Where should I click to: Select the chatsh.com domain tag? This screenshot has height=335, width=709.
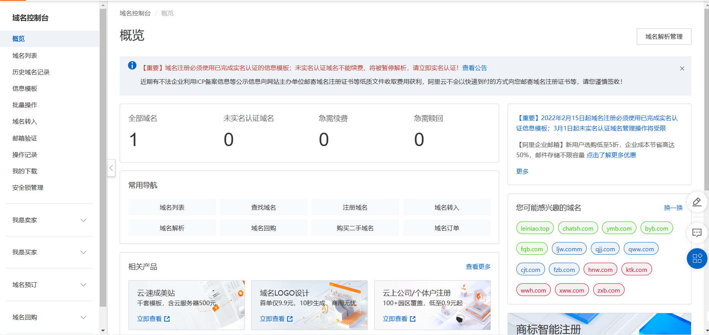(x=578, y=228)
